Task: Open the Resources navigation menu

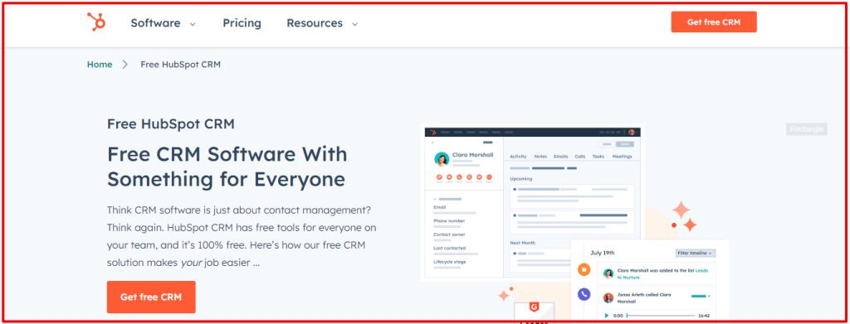Action: pyautogui.click(x=315, y=23)
